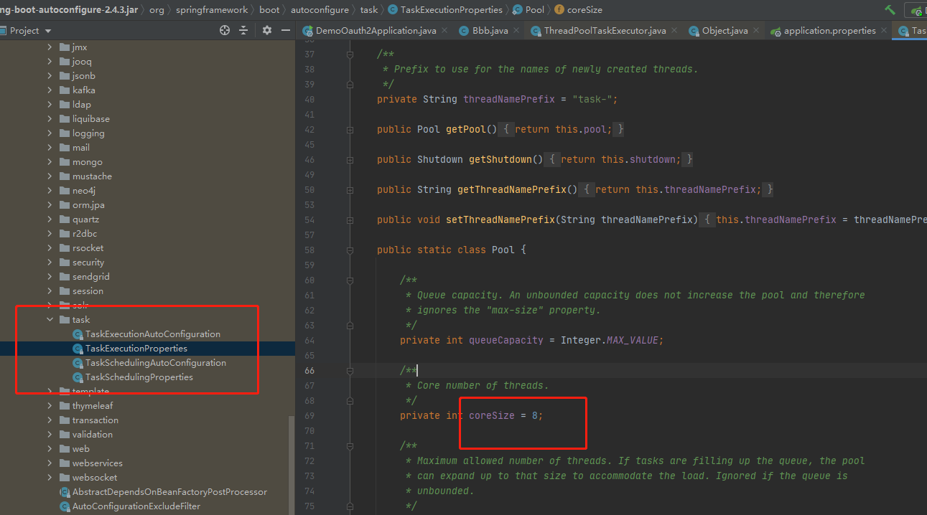This screenshot has height=515, width=927.
Task: Select the sendgrid folder
Action: (x=90, y=277)
